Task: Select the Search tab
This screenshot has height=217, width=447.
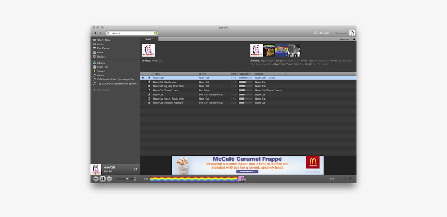Action: point(149,39)
